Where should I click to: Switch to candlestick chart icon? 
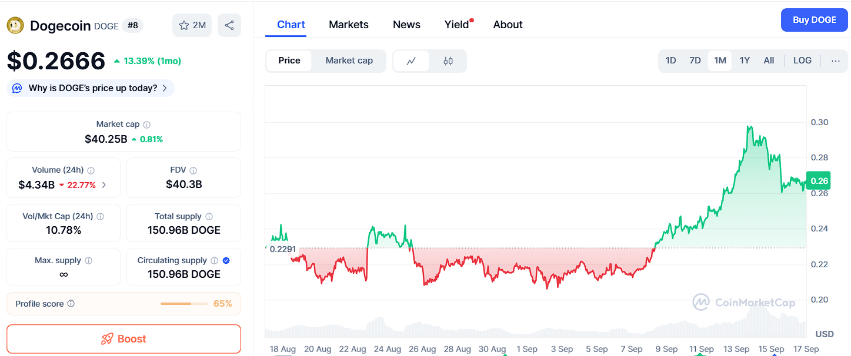click(448, 61)
